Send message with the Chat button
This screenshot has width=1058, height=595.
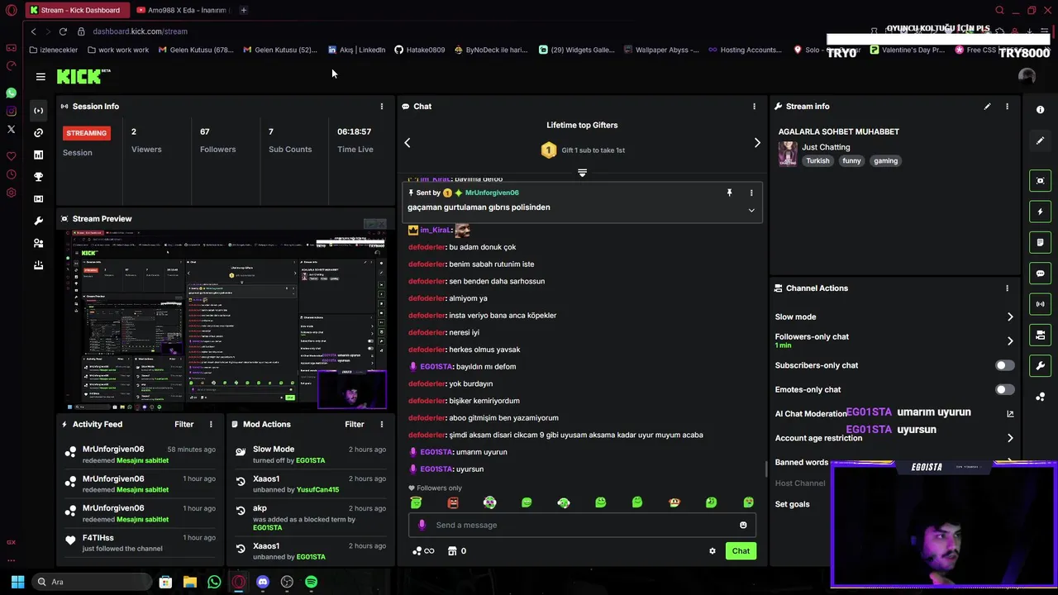point(741,551)
